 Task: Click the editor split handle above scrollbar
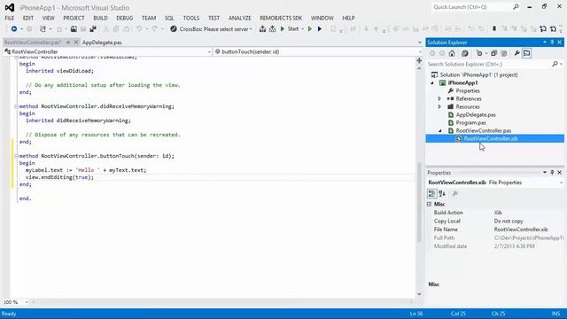click(419, 60)
